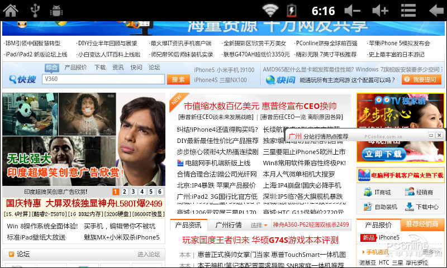Viewport: 447px width, 268px height.
Task: Click the orange 搜索 button
Action: pos(178,79)
